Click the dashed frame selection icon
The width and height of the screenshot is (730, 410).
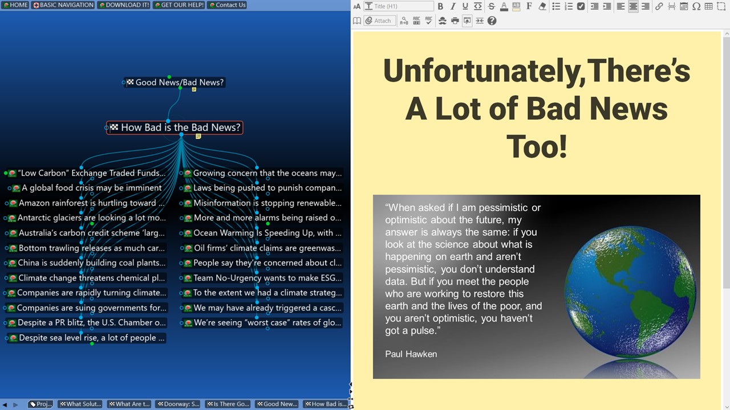[x=721, y=6]
